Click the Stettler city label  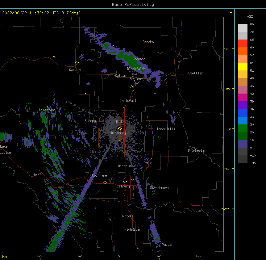196,73
